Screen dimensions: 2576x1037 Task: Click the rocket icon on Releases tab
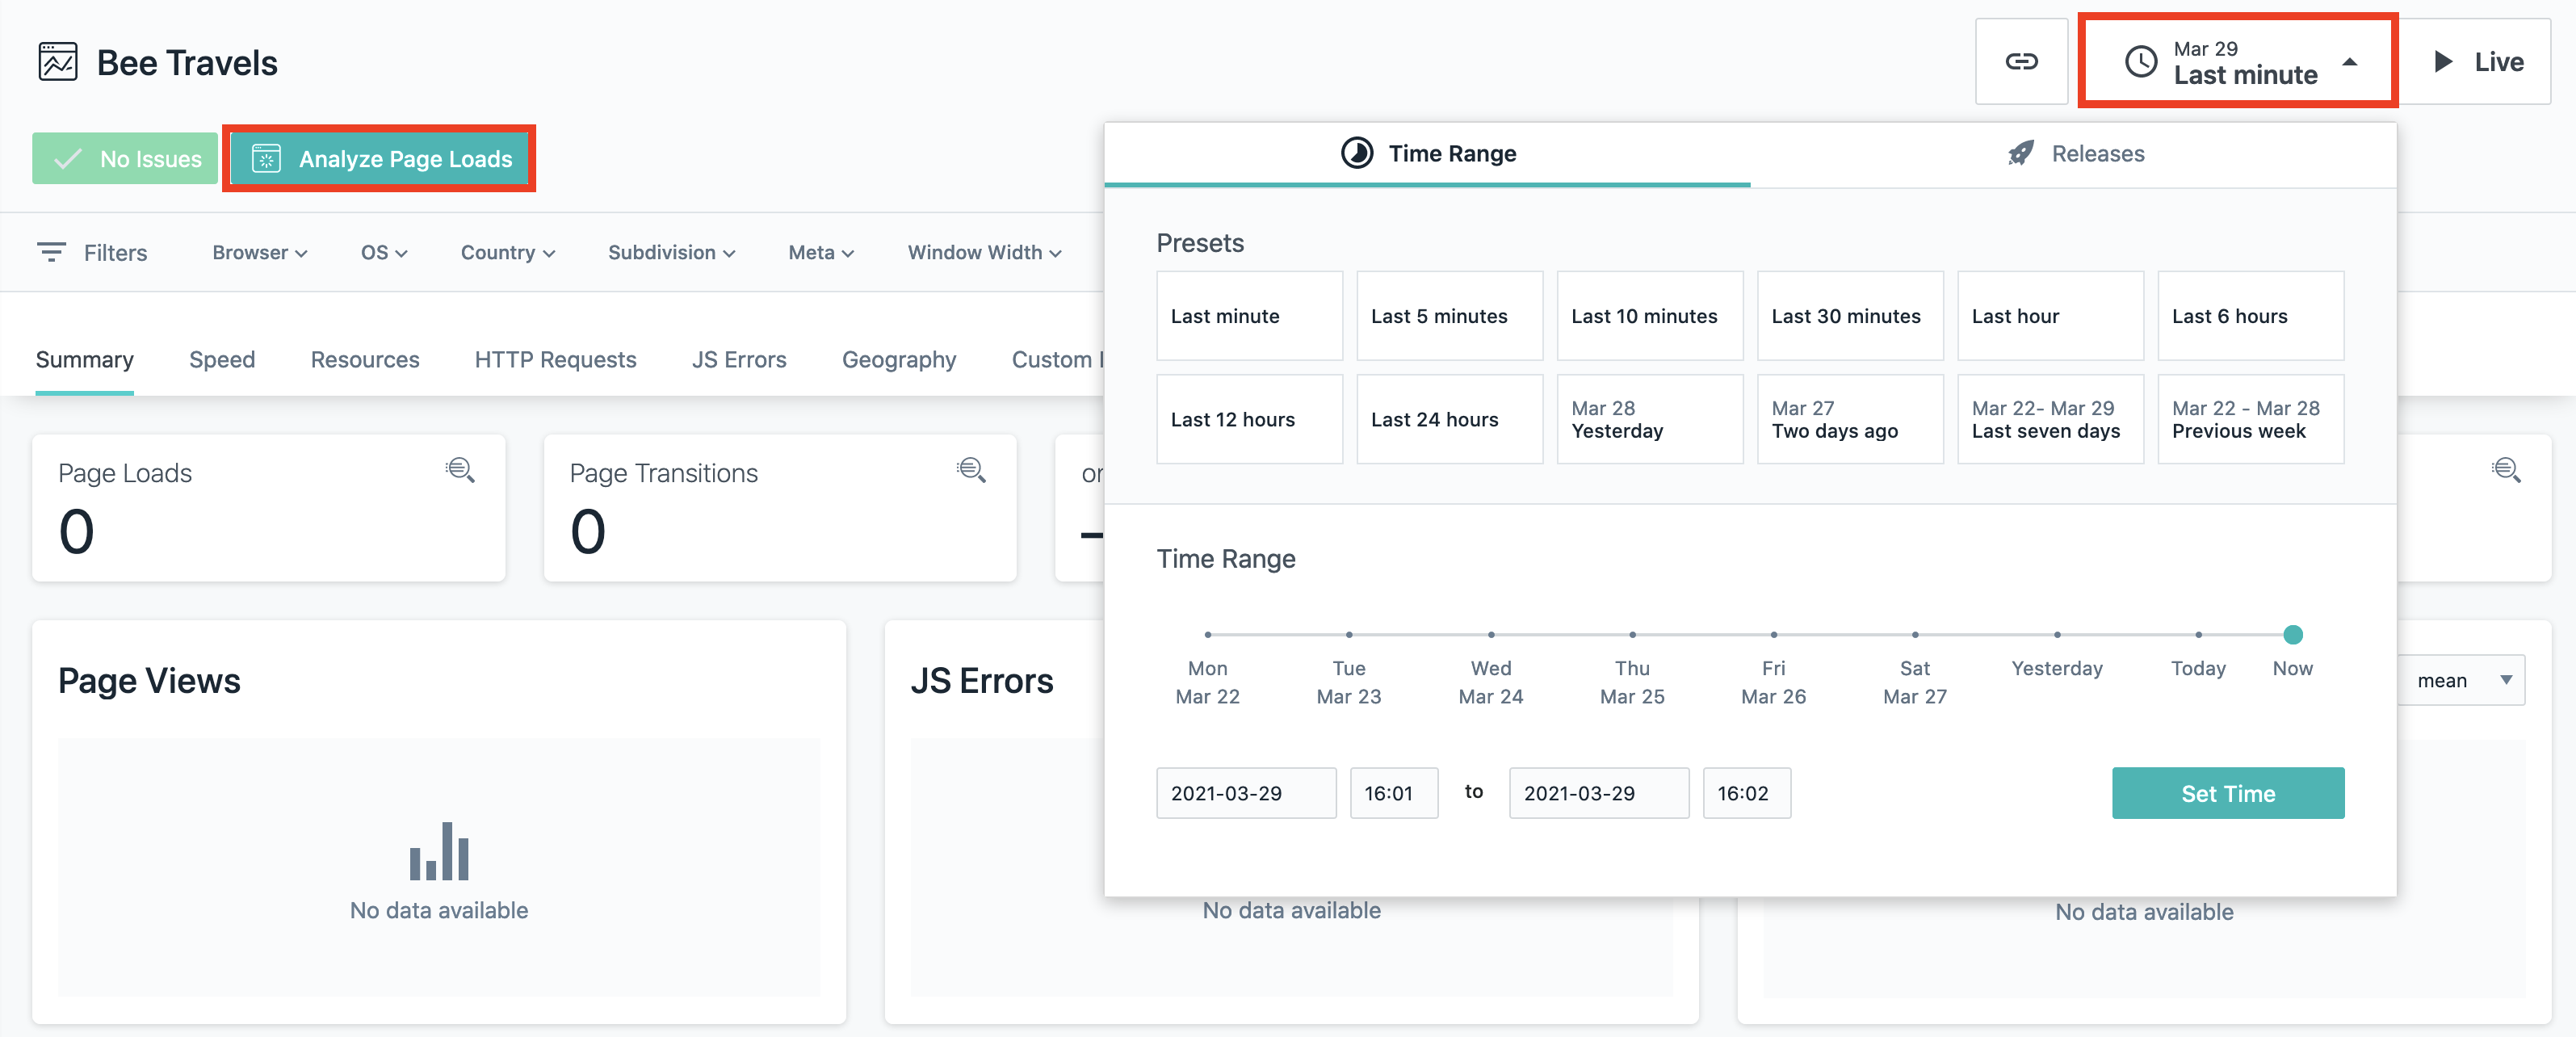[2021, 153]
